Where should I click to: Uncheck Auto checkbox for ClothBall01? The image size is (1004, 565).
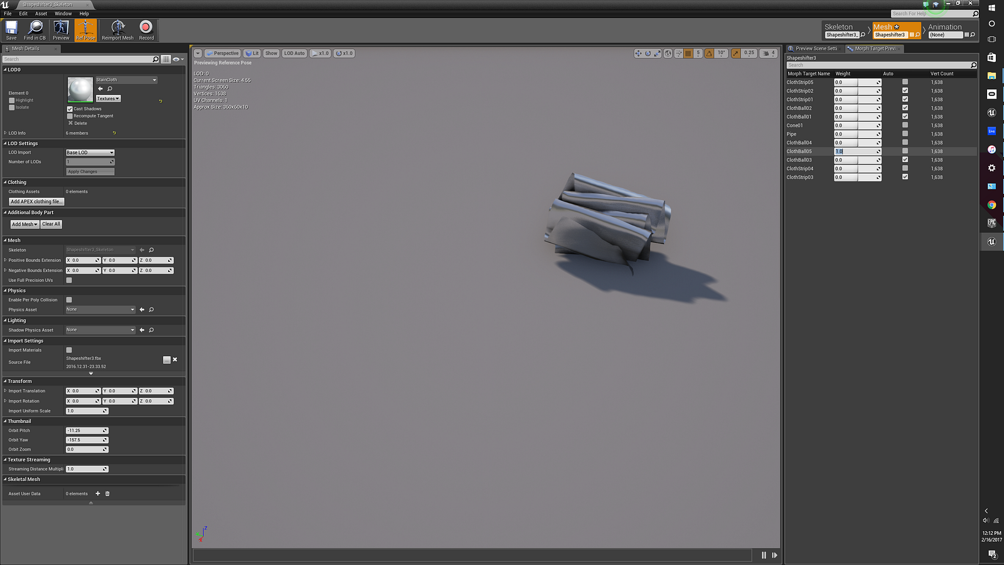[905, 117]
